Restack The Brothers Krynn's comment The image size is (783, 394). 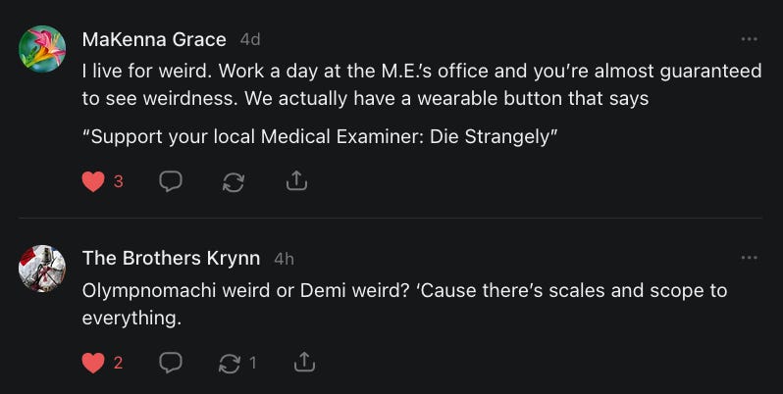click(231, 363)
